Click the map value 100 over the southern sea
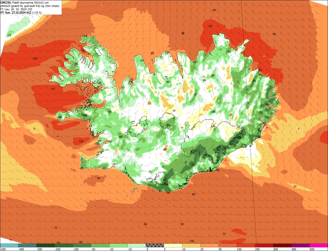 (x=192, y=241)
